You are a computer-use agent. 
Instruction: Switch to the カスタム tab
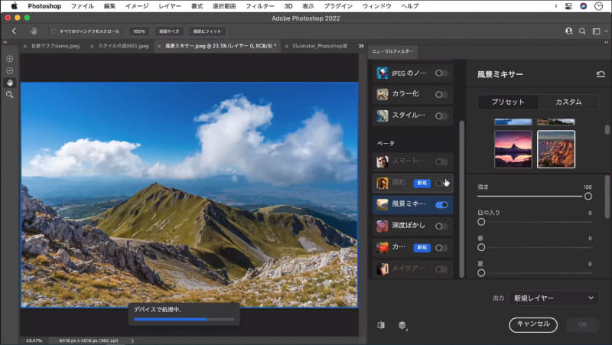(x=568, y=102)
